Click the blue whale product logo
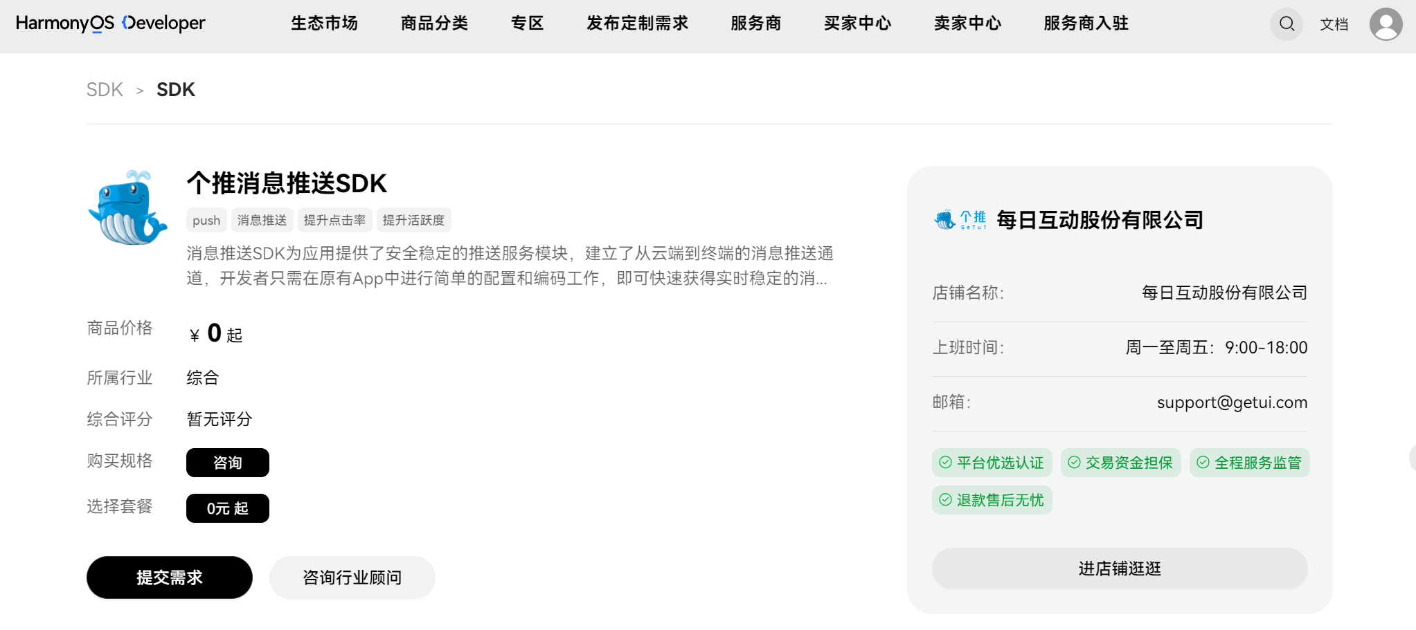 click(x=128, y=207)
